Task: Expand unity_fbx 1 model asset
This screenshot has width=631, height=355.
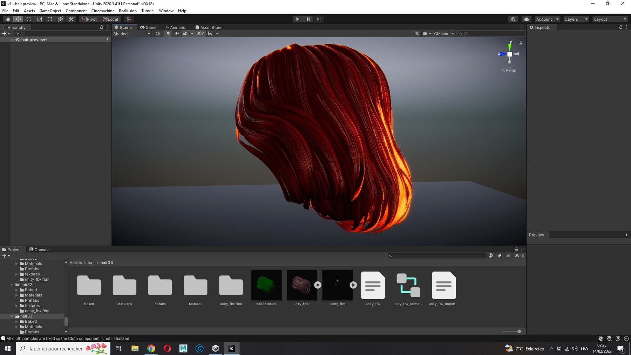Action: 318,285
